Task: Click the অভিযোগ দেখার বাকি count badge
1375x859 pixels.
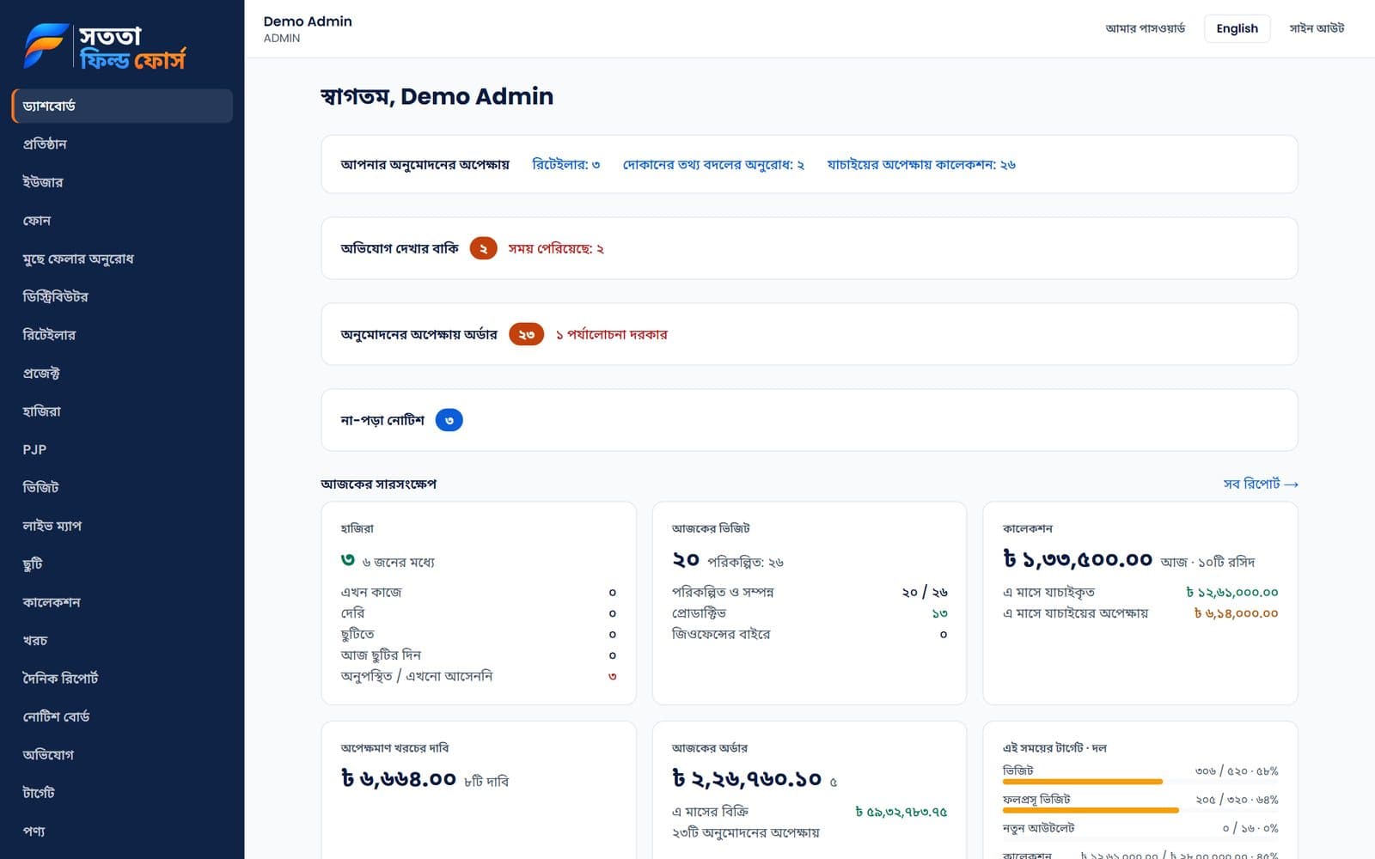Action: pos(483,248)
